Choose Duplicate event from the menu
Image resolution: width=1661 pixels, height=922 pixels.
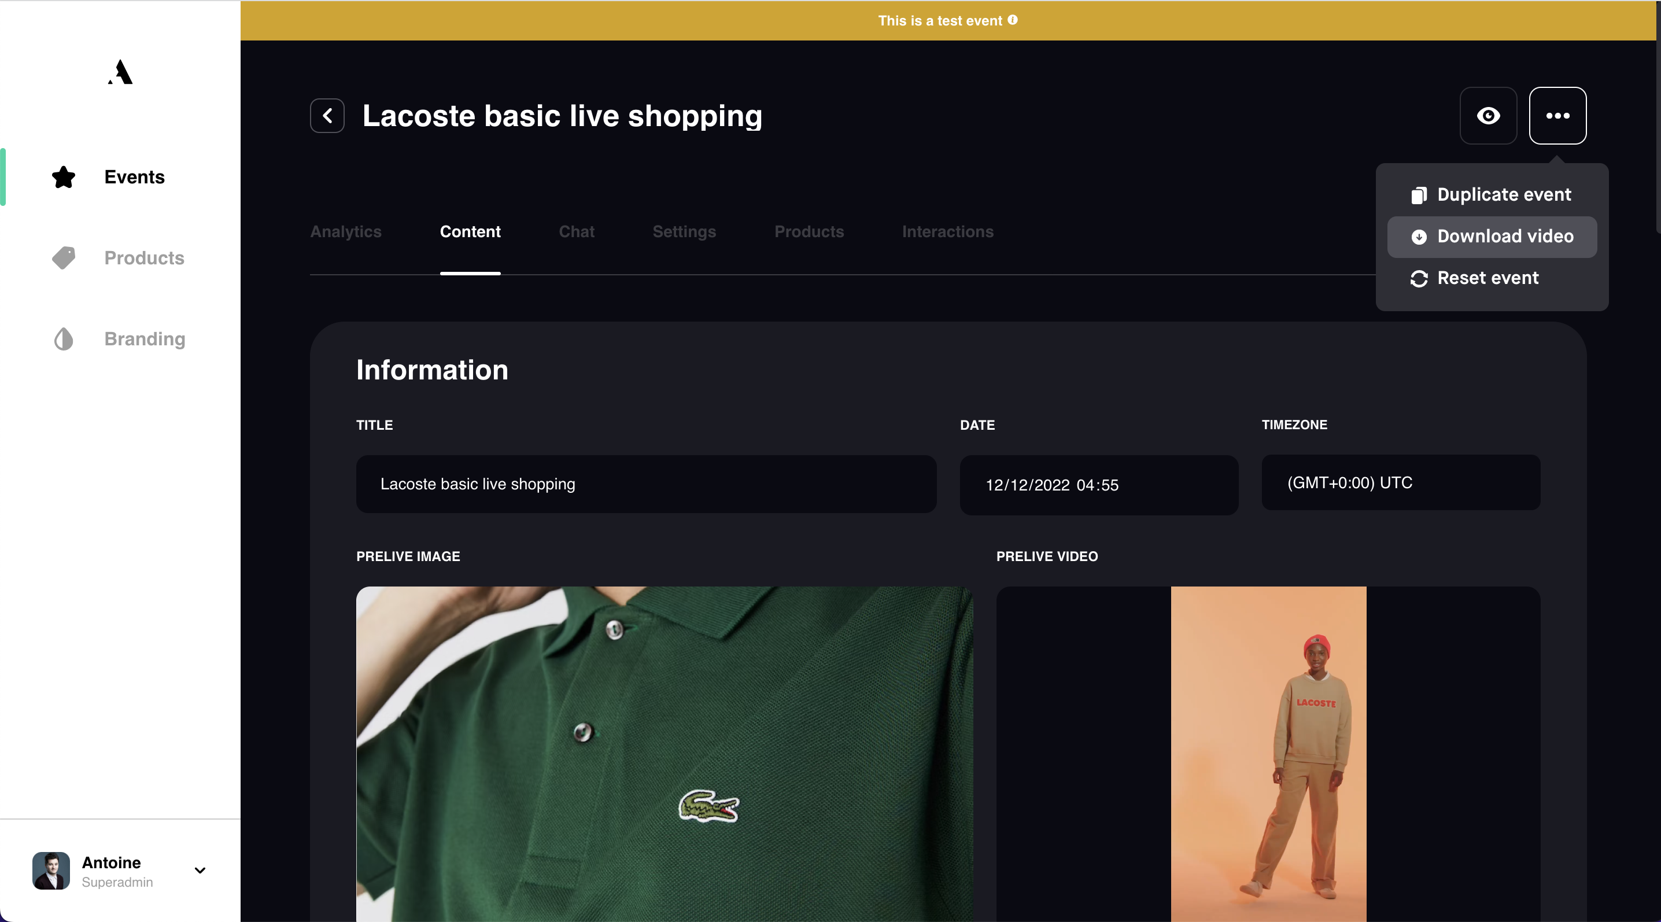[x=1492, y=195]
